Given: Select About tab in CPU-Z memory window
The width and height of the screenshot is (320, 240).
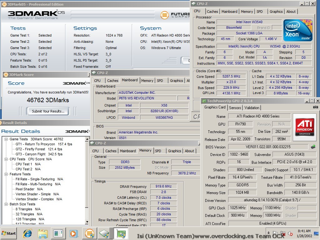Looking at the screenshot, I should click(189, 151).
